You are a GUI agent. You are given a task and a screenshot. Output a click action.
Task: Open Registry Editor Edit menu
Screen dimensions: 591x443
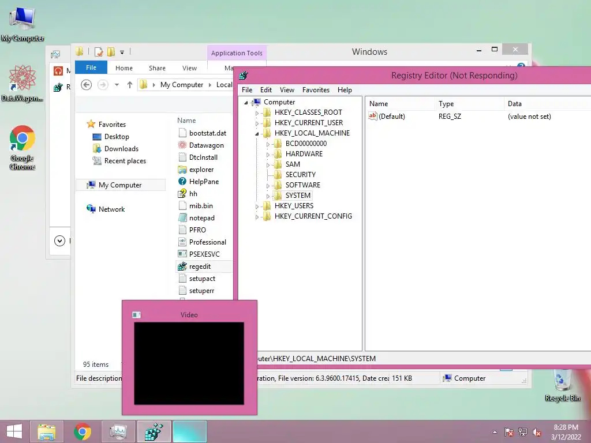(265, 89)
